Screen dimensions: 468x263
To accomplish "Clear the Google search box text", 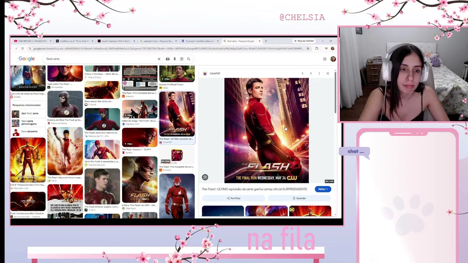I will pyautogui.click(x=159, y=59).
